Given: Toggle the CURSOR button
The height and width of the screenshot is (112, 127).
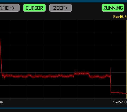Looking at the screenshot, I should click(34, 8).
